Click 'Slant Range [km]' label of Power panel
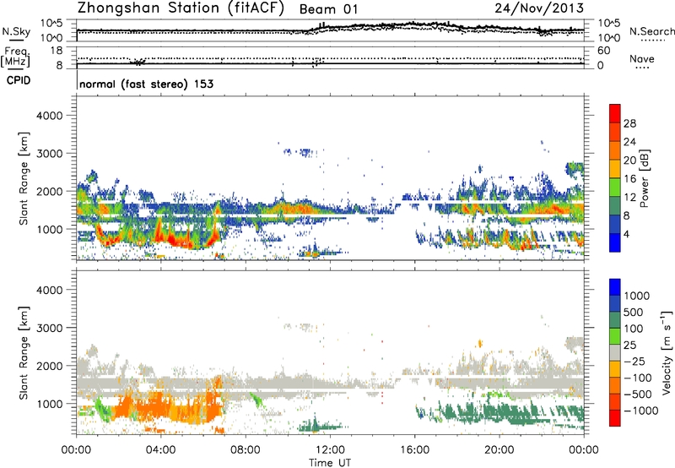 pos(24,178)
